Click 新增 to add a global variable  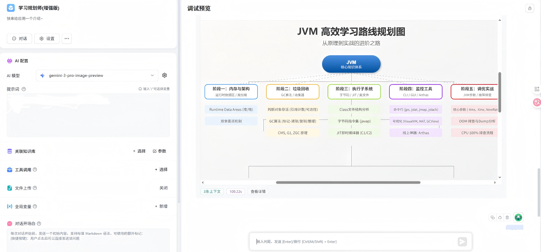[x=161, y=206]
